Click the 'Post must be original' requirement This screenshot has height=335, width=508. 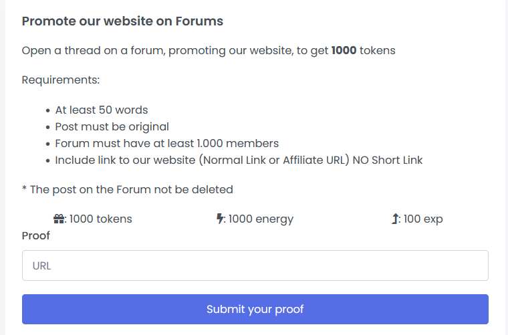[112, 126]
